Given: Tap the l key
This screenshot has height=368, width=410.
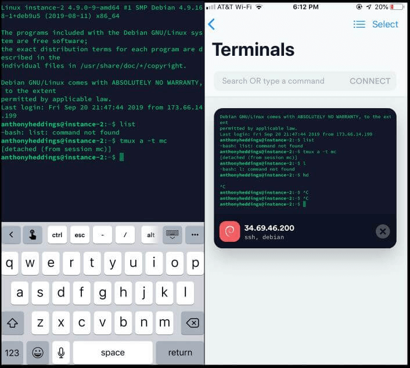Looking at the screenshot, I should (x=185, y=293).
